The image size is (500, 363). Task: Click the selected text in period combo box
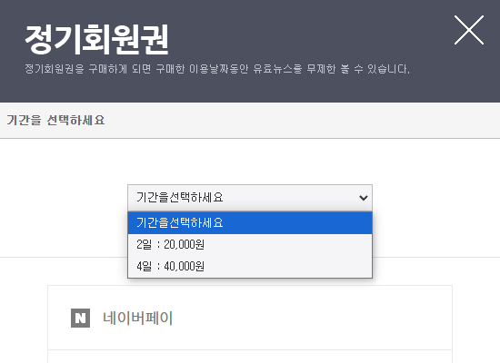179,198
